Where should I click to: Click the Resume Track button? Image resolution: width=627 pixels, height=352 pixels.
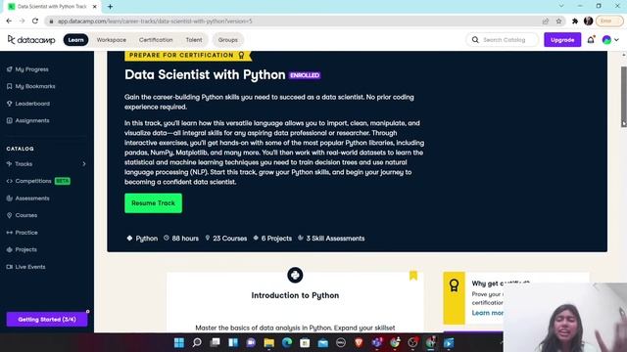click(153, 203)
